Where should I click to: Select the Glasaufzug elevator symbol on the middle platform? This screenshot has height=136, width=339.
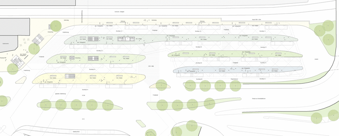(72, 58)
